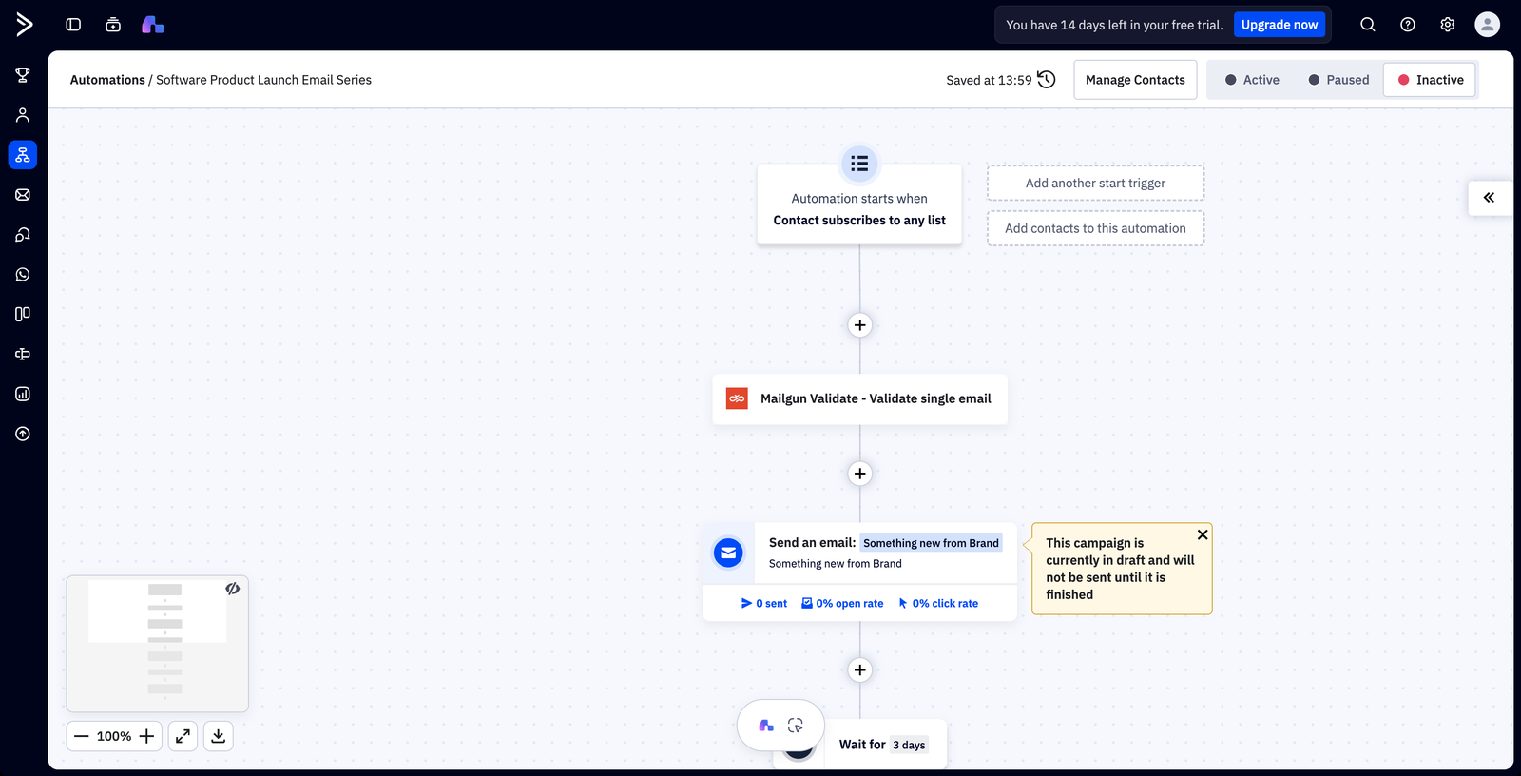
Task: Set automation status to Active
Action: pos(1251,80)
